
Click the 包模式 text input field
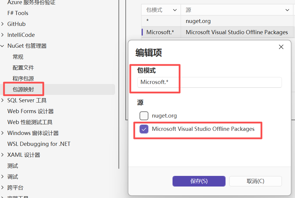pyautogui.click(x=209, y=82)
